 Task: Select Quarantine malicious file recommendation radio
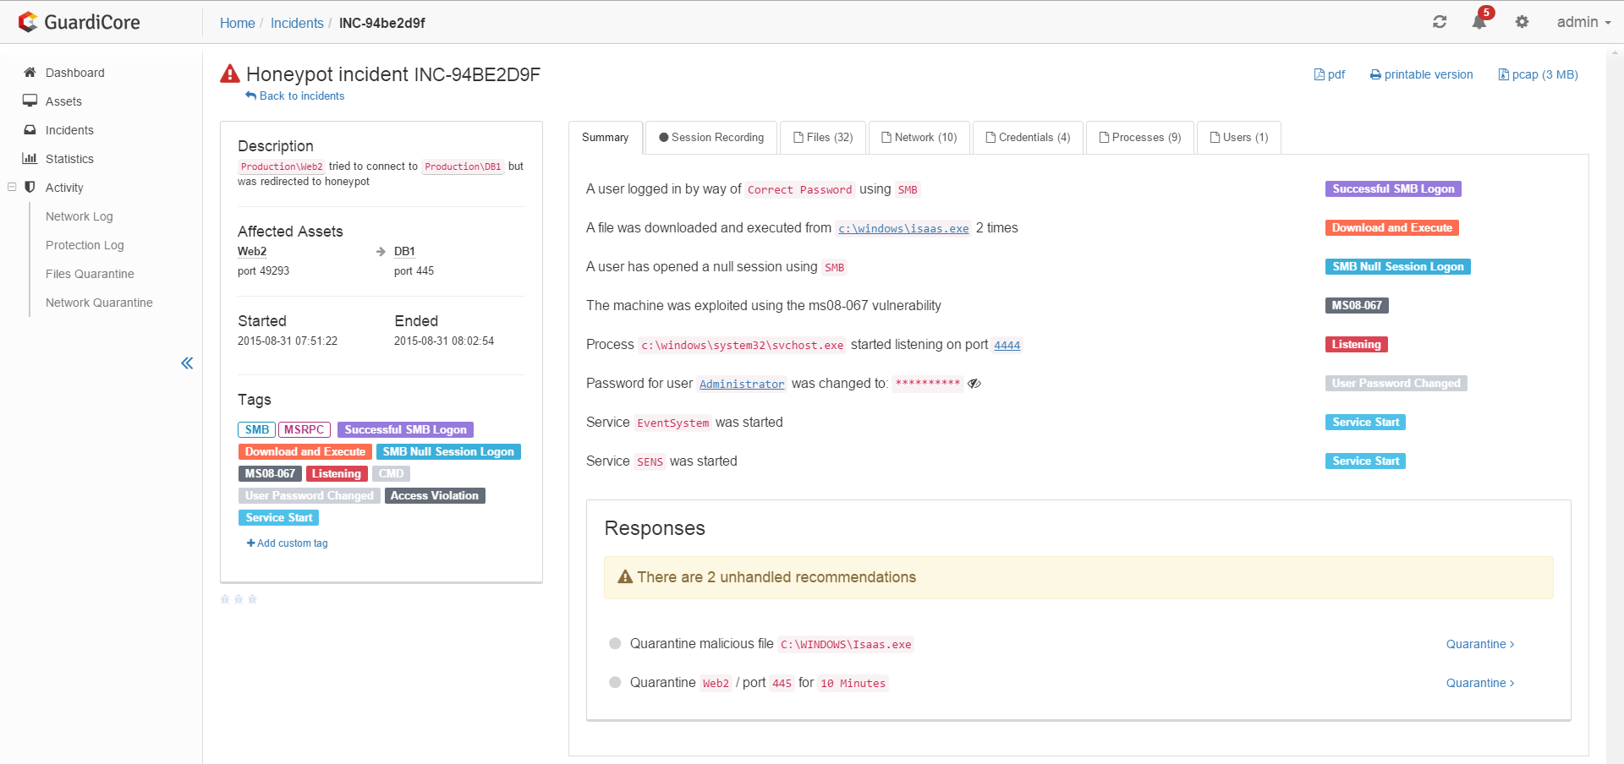click(615, 644)
